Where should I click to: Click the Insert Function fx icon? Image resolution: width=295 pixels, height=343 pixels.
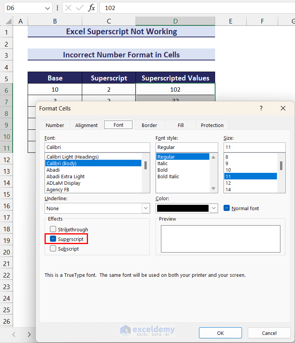(x=91, y=8)
